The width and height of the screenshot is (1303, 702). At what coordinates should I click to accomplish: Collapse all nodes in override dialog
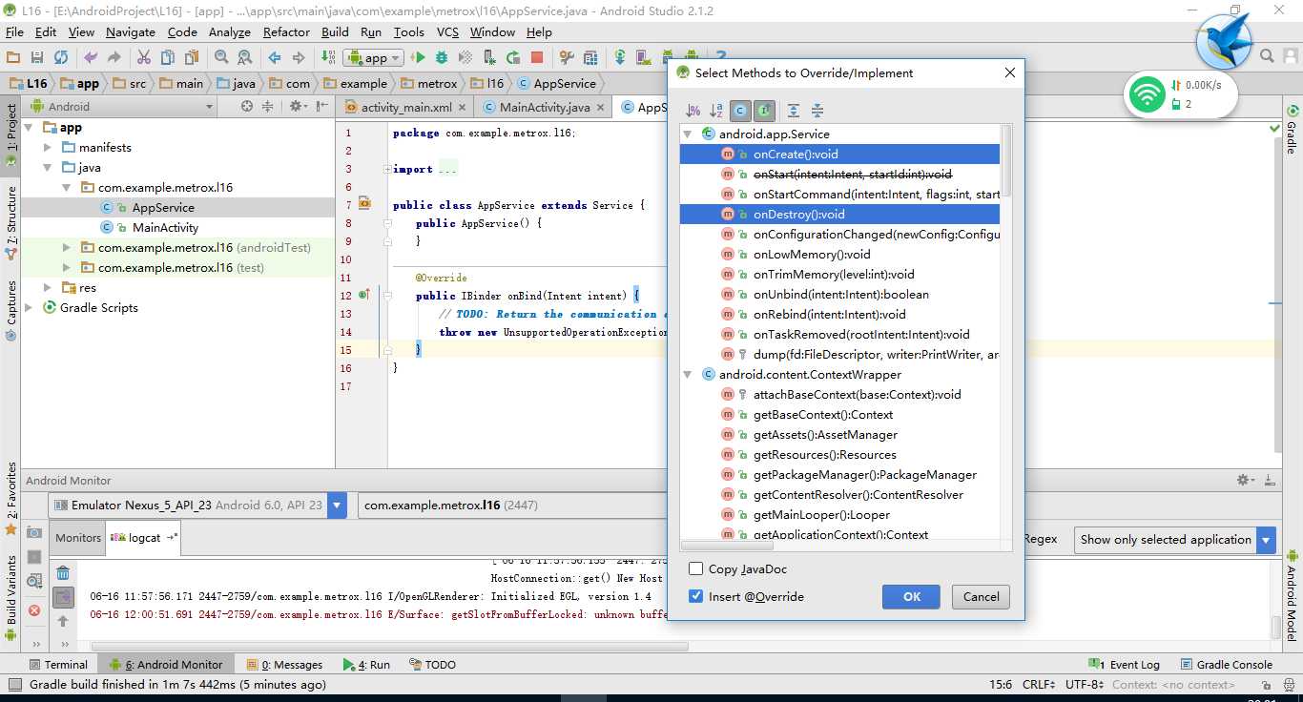(817, 111)
